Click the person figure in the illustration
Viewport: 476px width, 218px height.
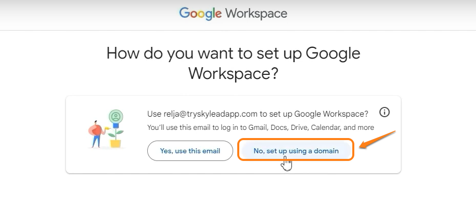pos(96,134)
